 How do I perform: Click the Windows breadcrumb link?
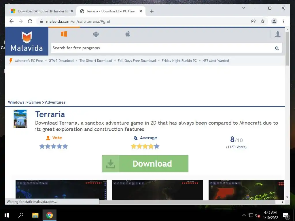pos(16,102)
